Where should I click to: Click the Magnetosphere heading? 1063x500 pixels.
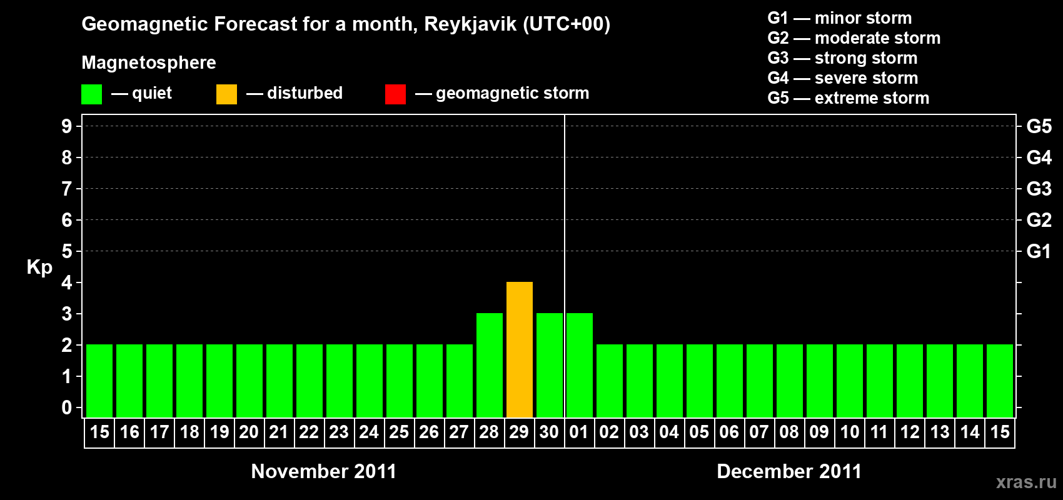(x=149, y=62)
